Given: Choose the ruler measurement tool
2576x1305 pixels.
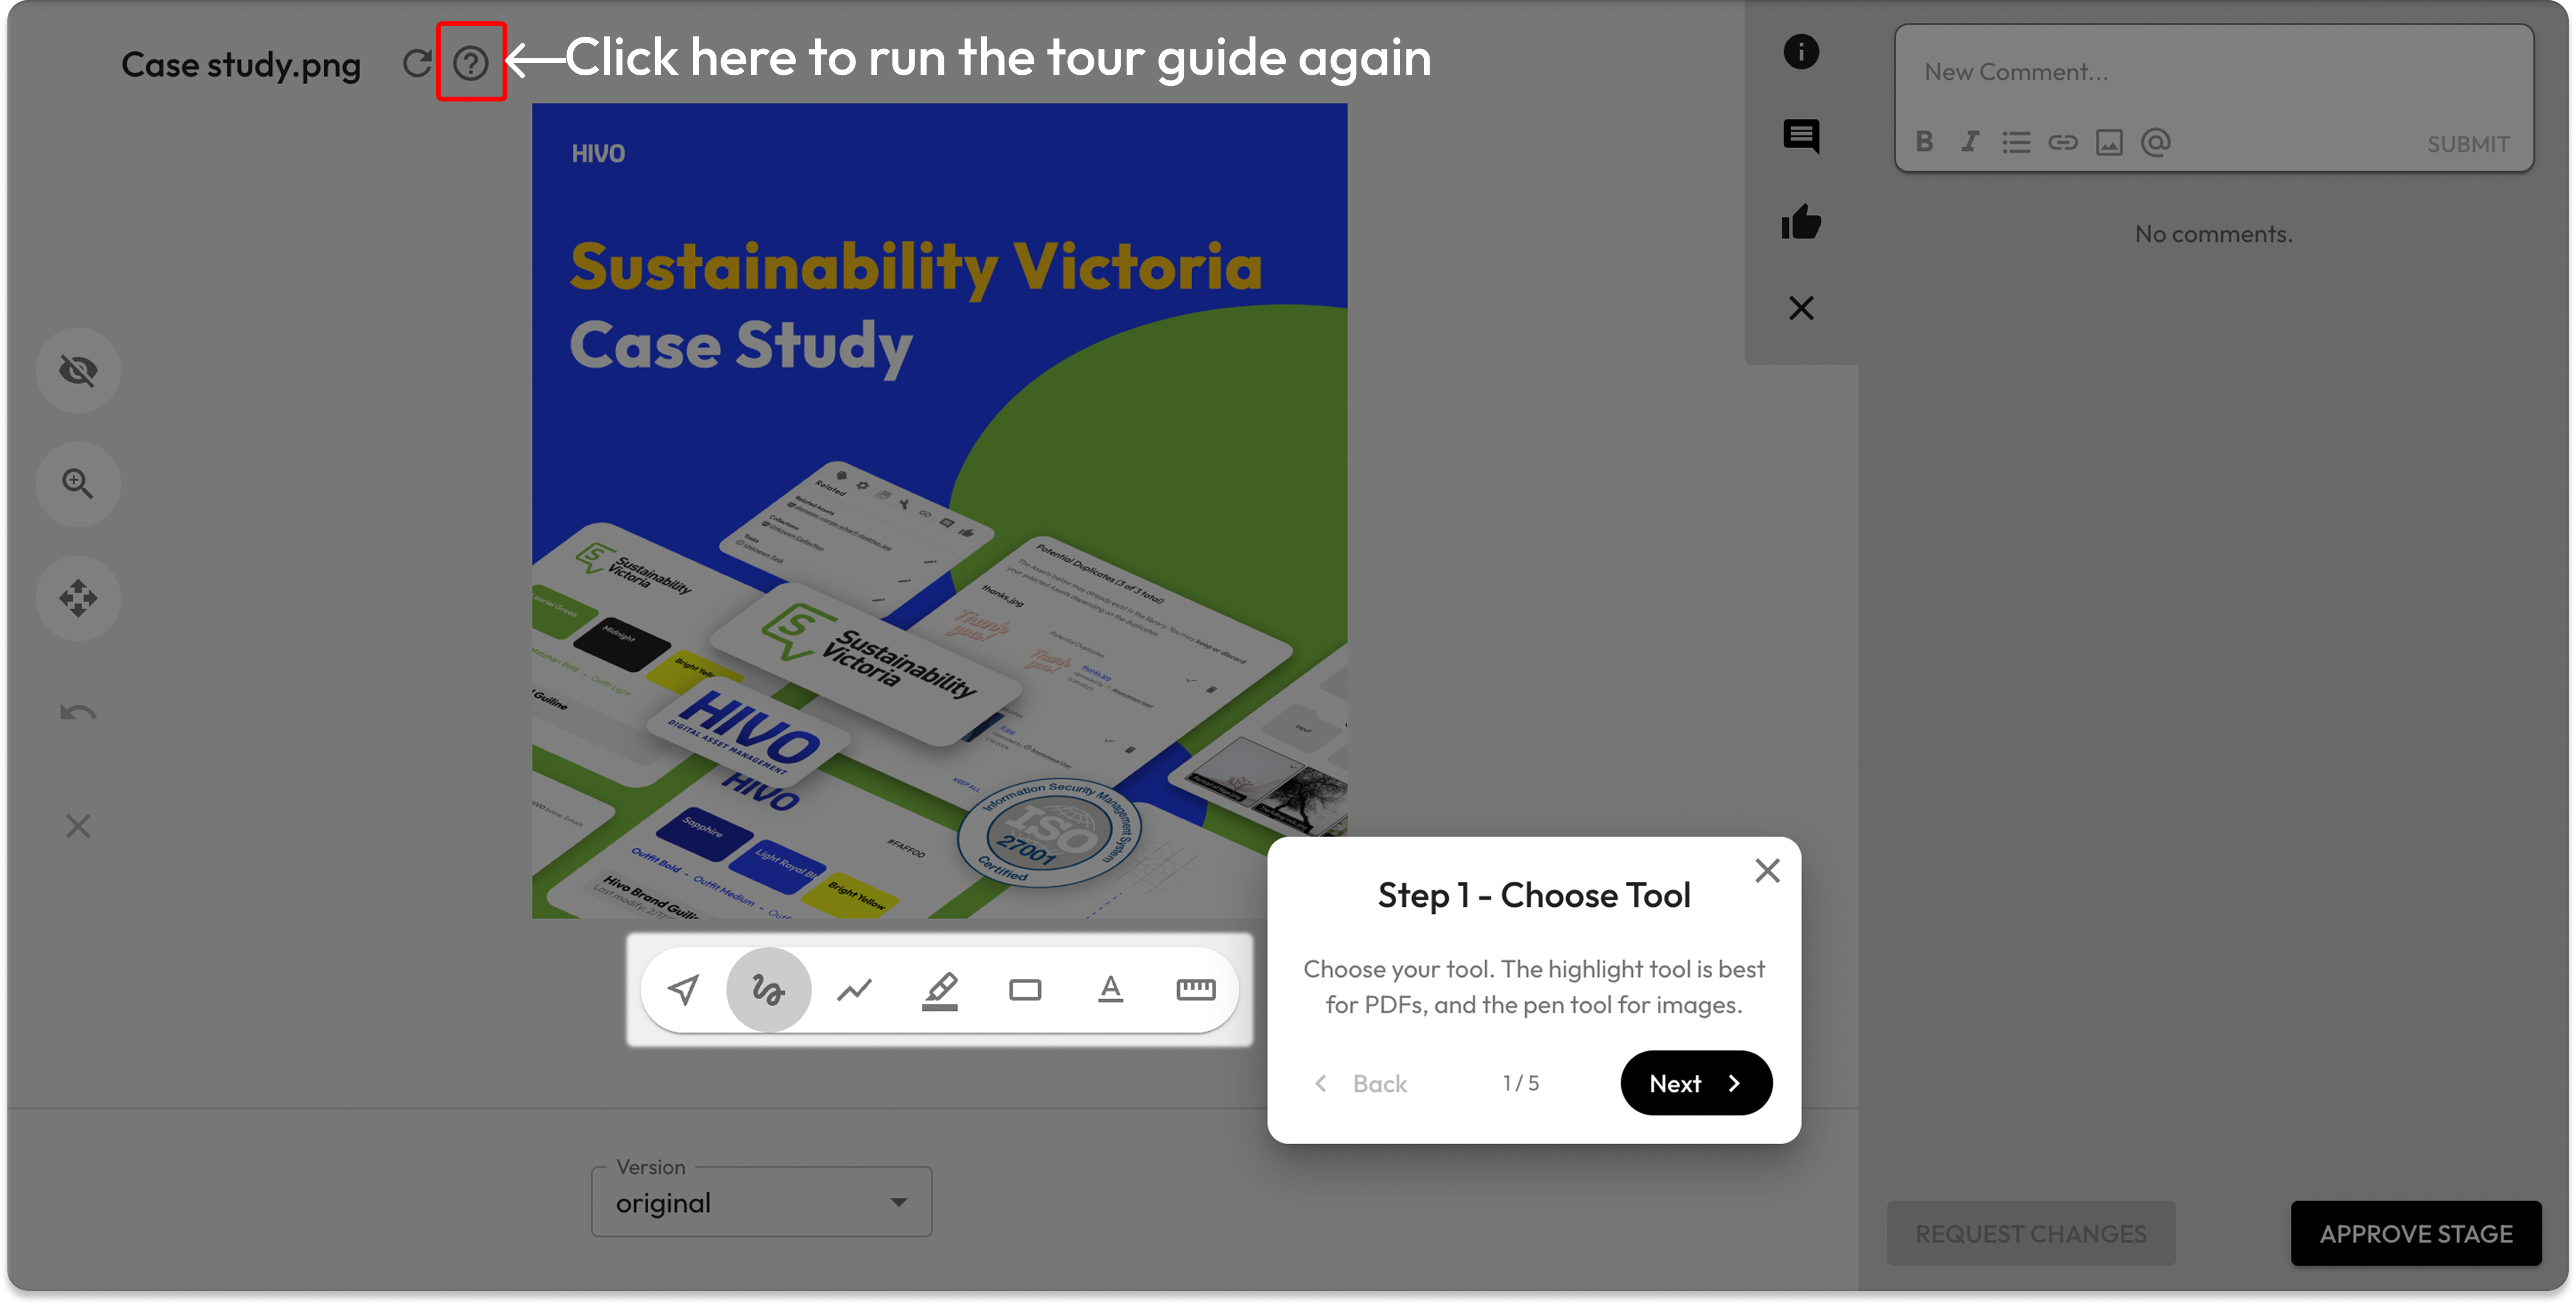Looking at the screenshot, I should (1195, 990).
